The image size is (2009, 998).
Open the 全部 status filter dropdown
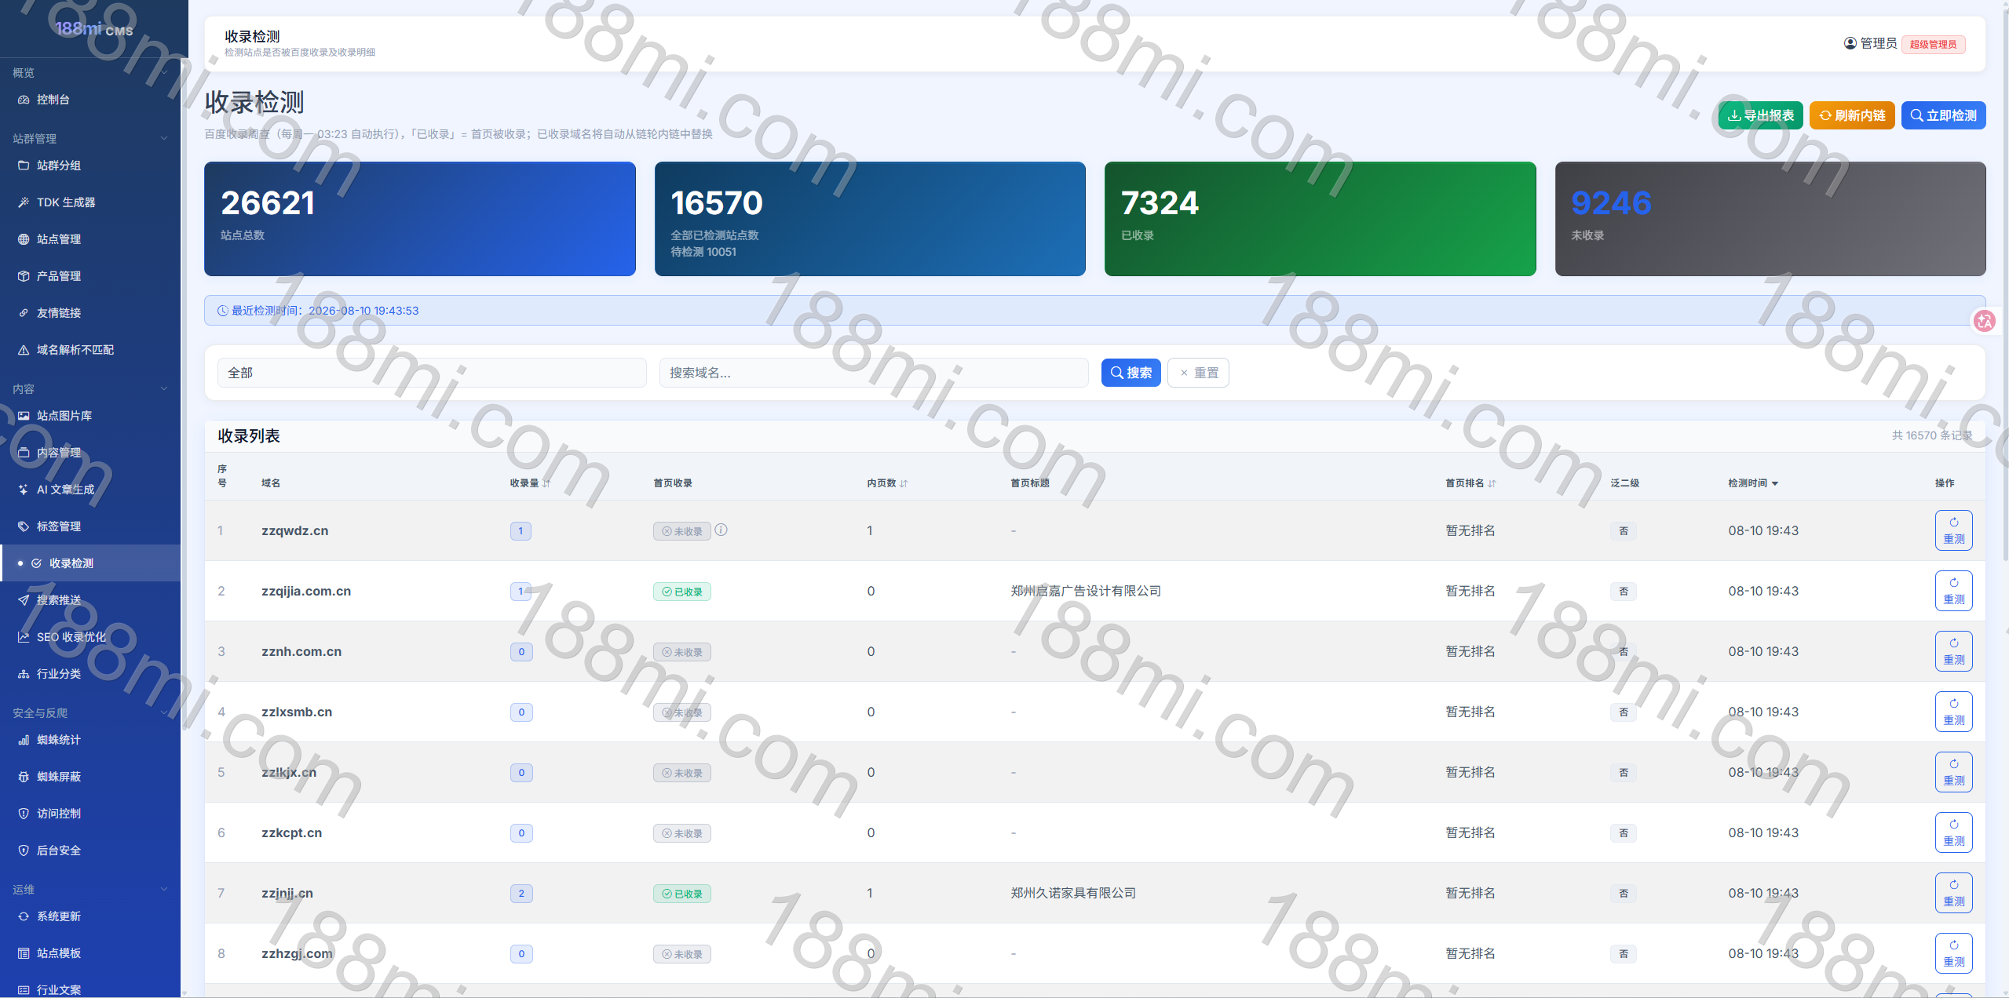[432, 373]
